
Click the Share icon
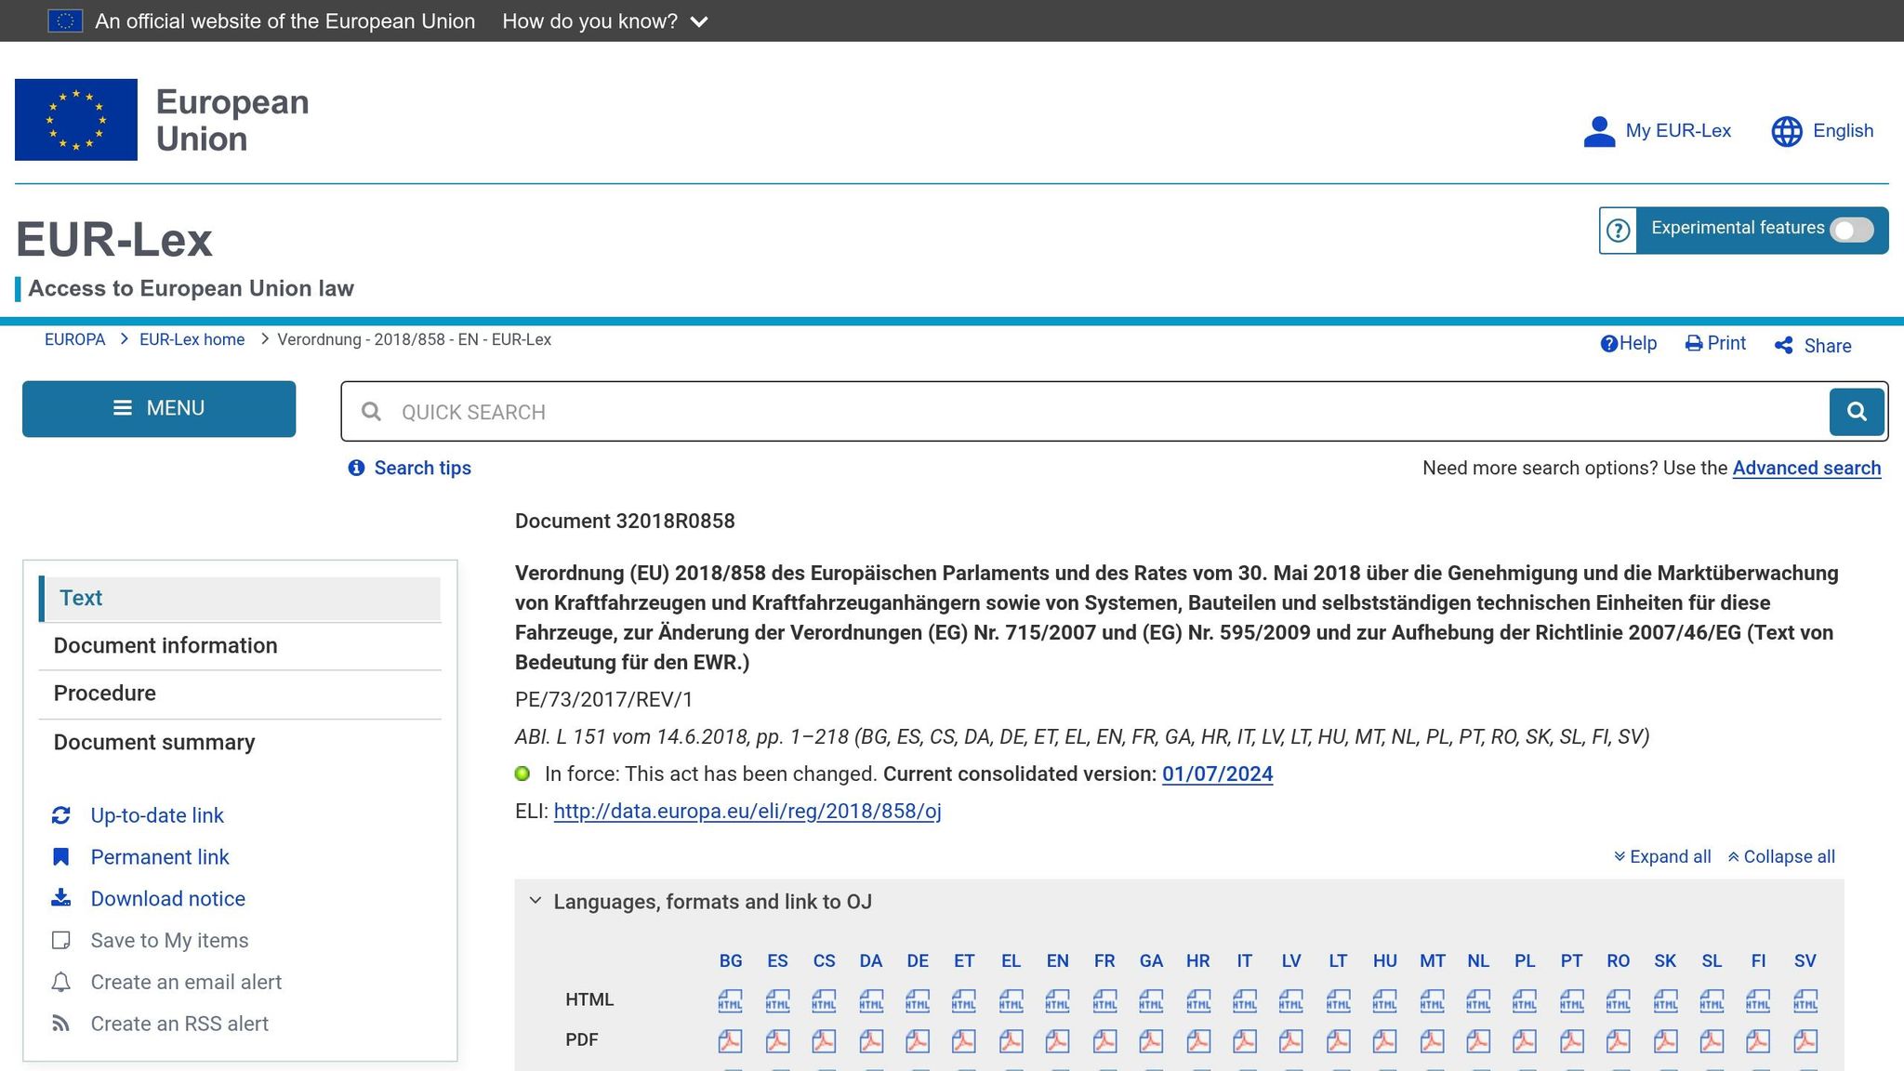click(x=1783, y=346)
